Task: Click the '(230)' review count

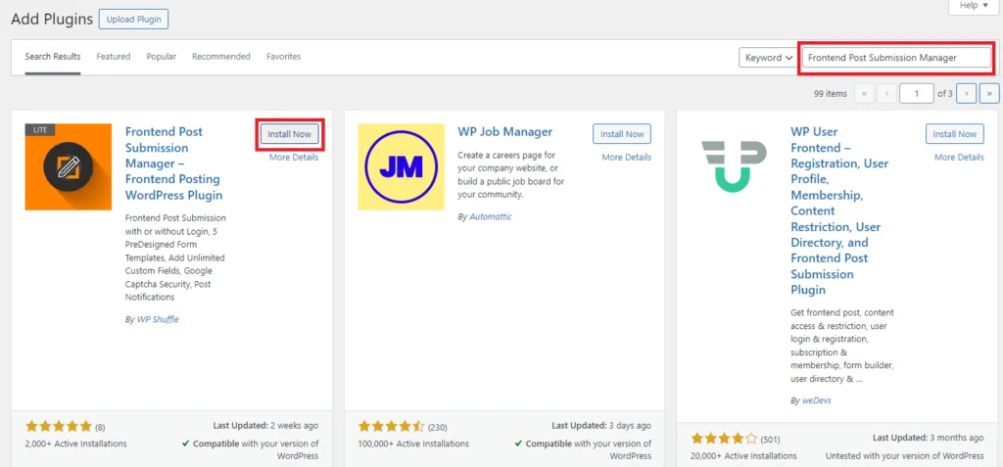Action: tap(438, 427)
